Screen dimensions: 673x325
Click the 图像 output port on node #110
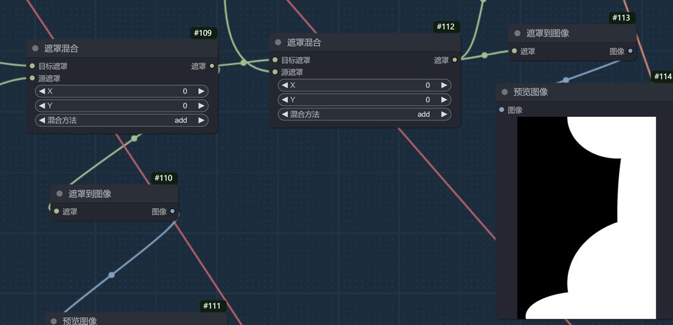click(172, 211)
